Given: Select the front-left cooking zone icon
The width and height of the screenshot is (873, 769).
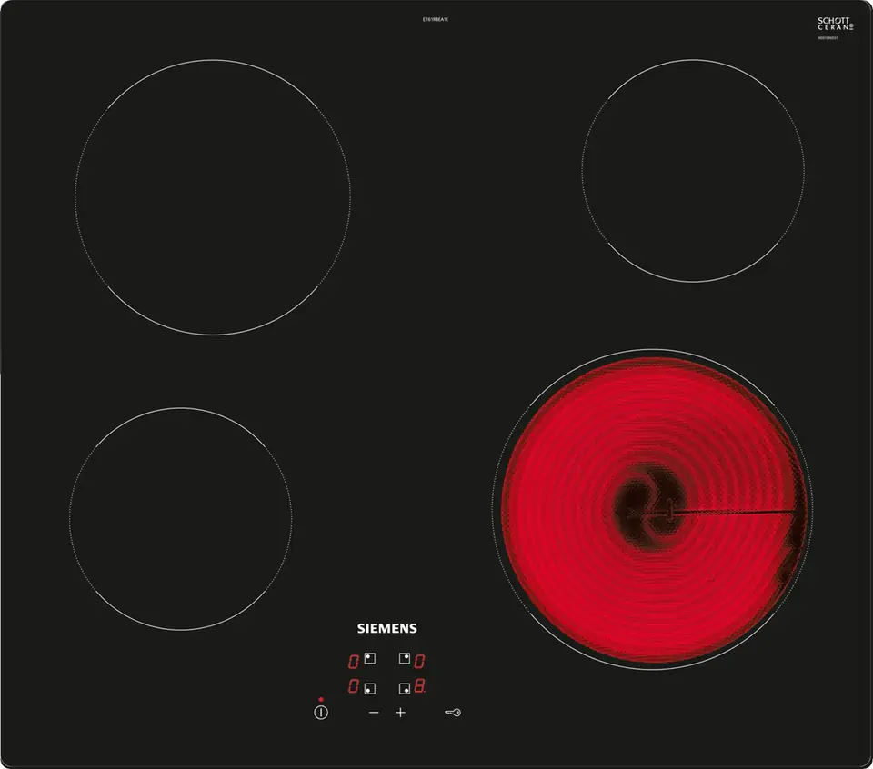Looking at the screenshot, I should (369, 688).
